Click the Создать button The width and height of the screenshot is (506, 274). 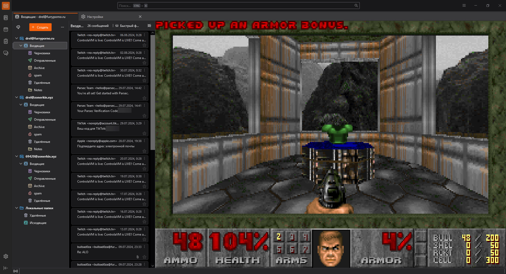click(40, 27)
